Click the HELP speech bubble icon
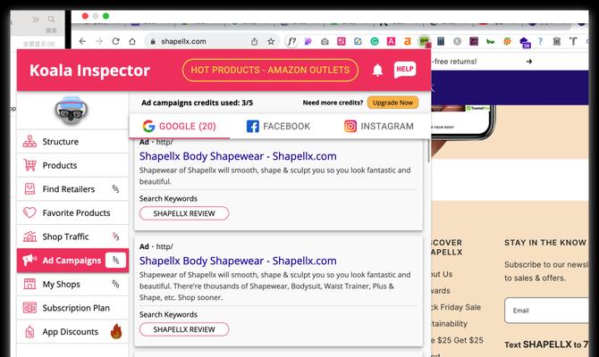The width and height of the screenshot is (599, 357). click(405, 70)
